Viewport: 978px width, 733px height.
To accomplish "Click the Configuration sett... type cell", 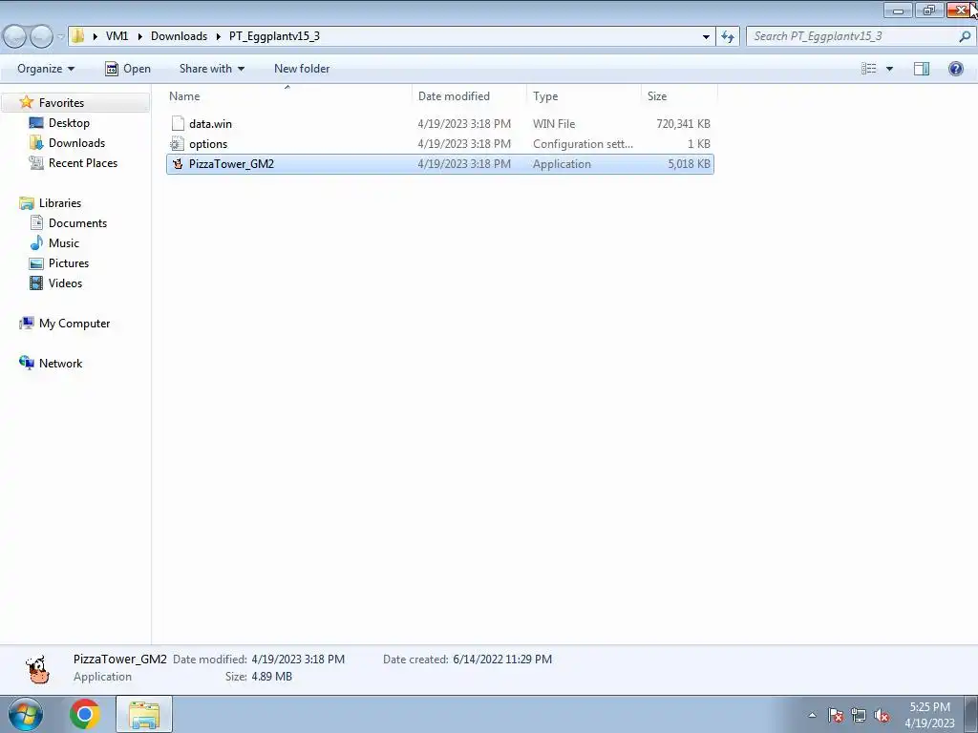I will [584, 144].
